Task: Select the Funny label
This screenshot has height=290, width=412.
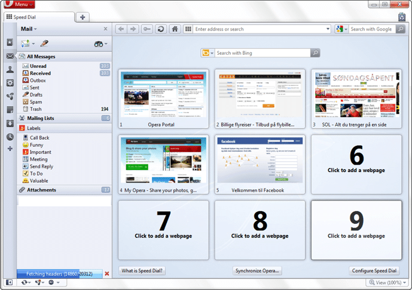Action: (x=66, y=145)
